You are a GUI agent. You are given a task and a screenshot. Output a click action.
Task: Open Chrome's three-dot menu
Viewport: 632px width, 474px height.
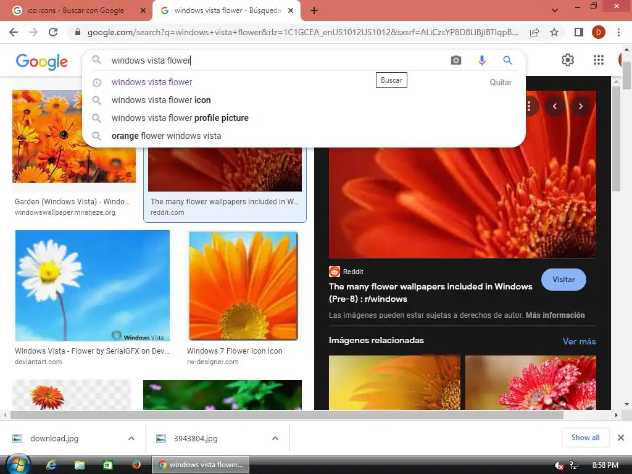618,32
